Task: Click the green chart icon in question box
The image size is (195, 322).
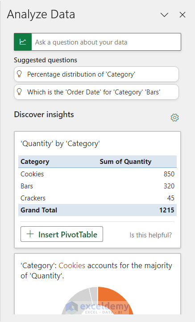Action: coord(23,42)
